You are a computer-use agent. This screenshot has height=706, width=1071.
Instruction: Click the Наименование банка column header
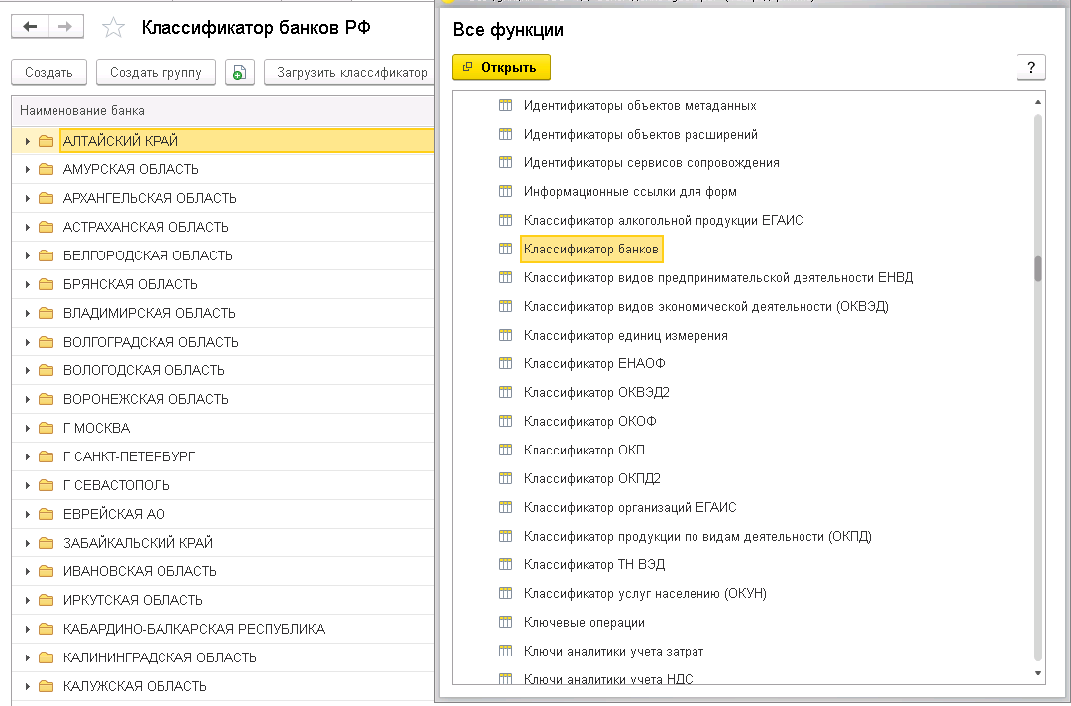[x=82, y=111]
